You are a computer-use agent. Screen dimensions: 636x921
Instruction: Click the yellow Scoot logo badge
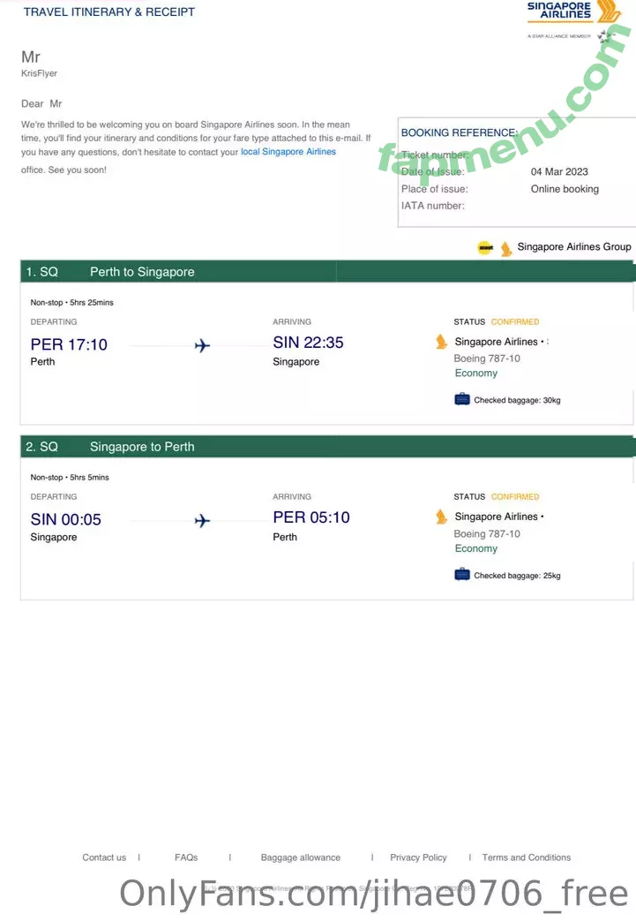[x=485, y=248]
